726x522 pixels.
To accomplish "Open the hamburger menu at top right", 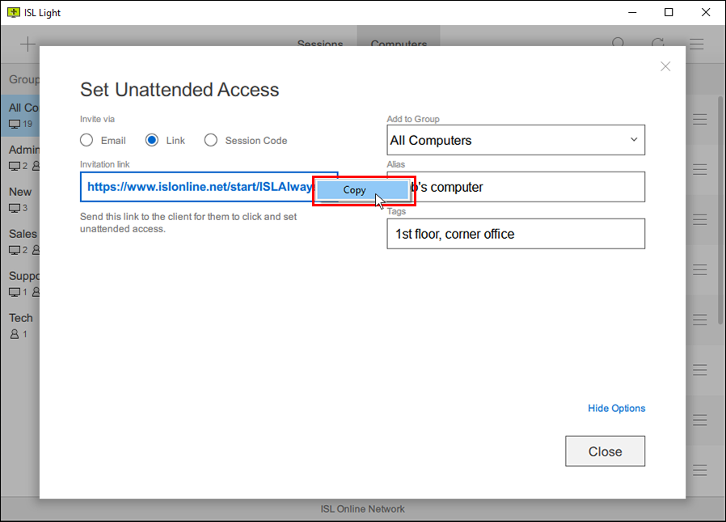I will click(x=696, y=44).
